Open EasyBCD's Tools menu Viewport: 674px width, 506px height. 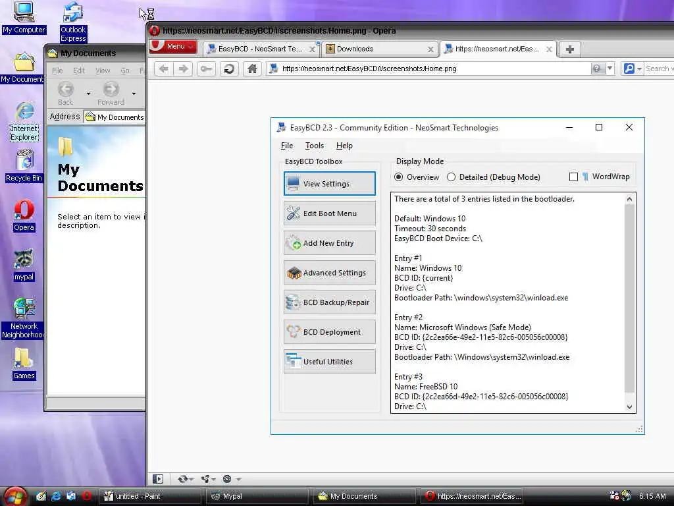tap(314, 146)
